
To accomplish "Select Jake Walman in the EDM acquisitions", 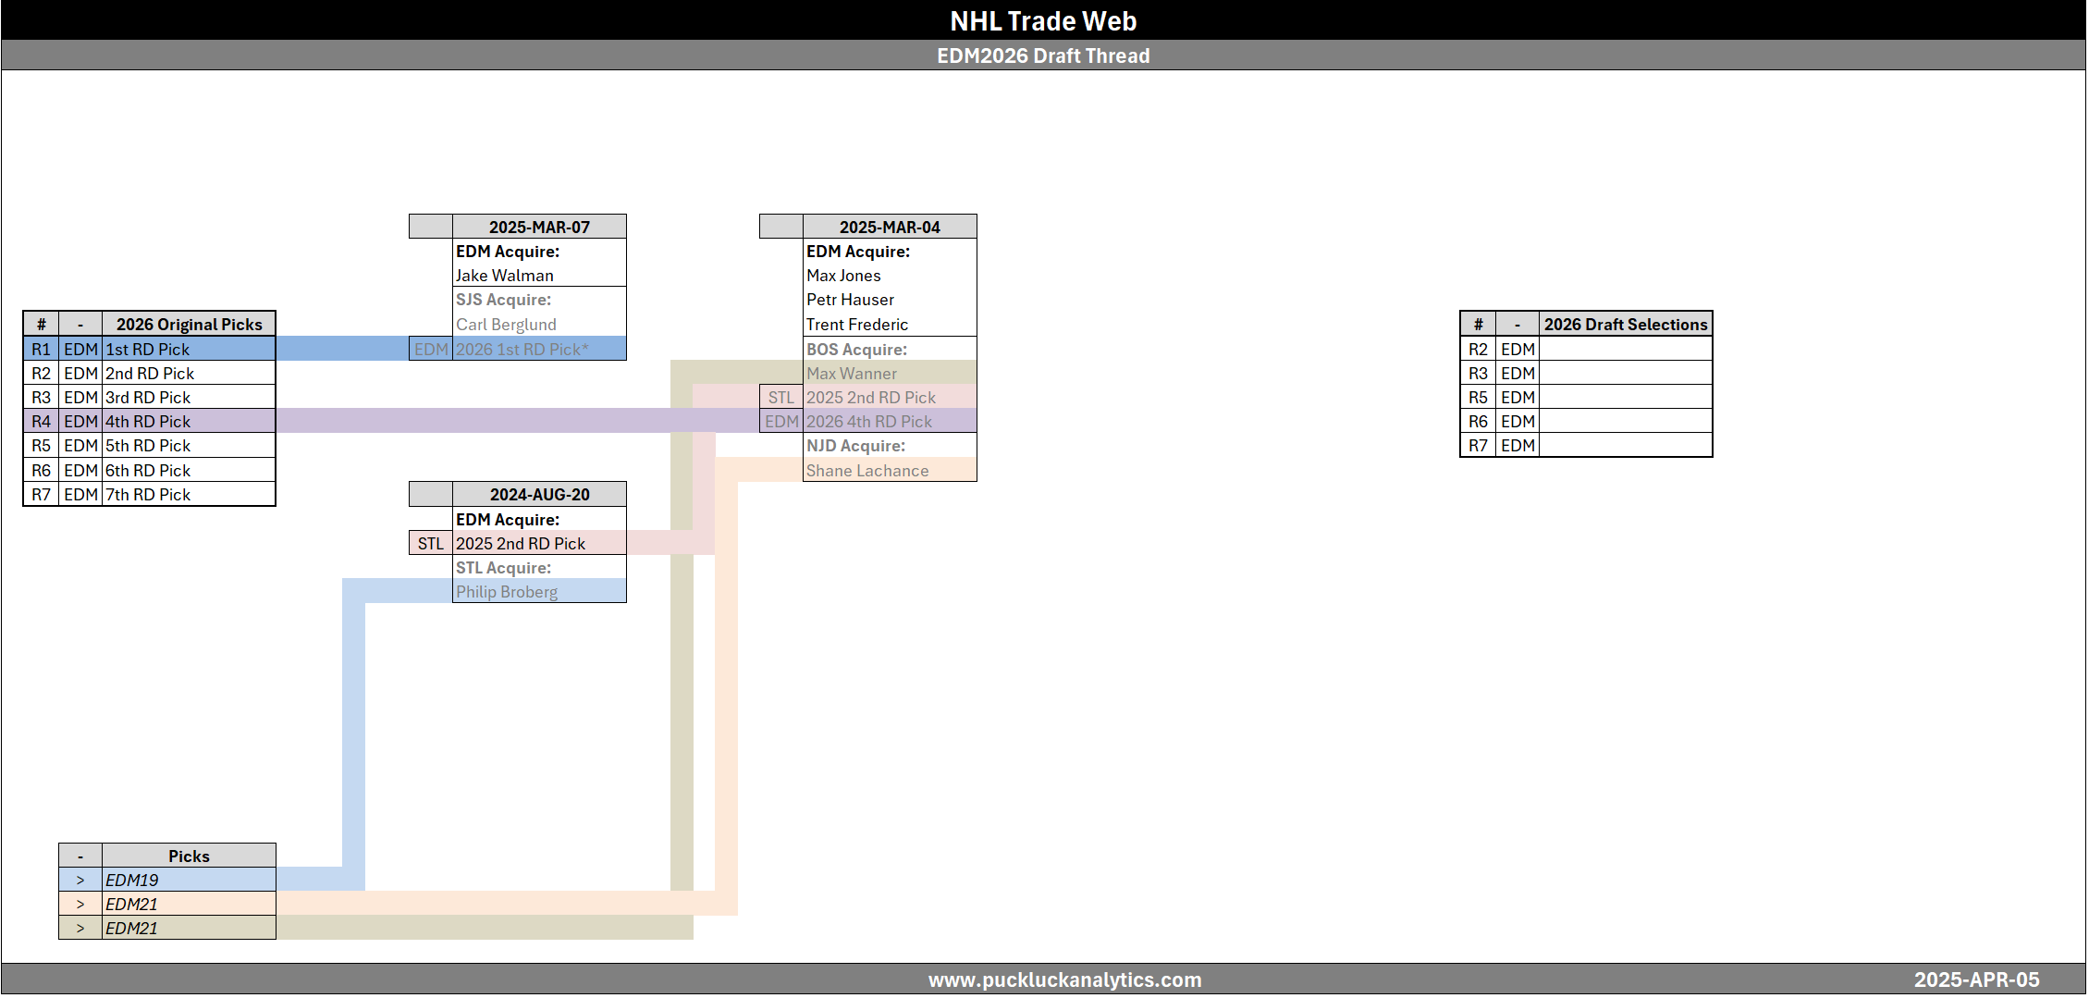I will click(x=505, y=276).
